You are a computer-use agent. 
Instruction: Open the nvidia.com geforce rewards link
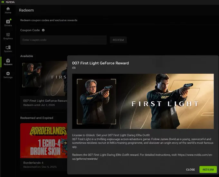pyautogui.click(x=142, y=157)
